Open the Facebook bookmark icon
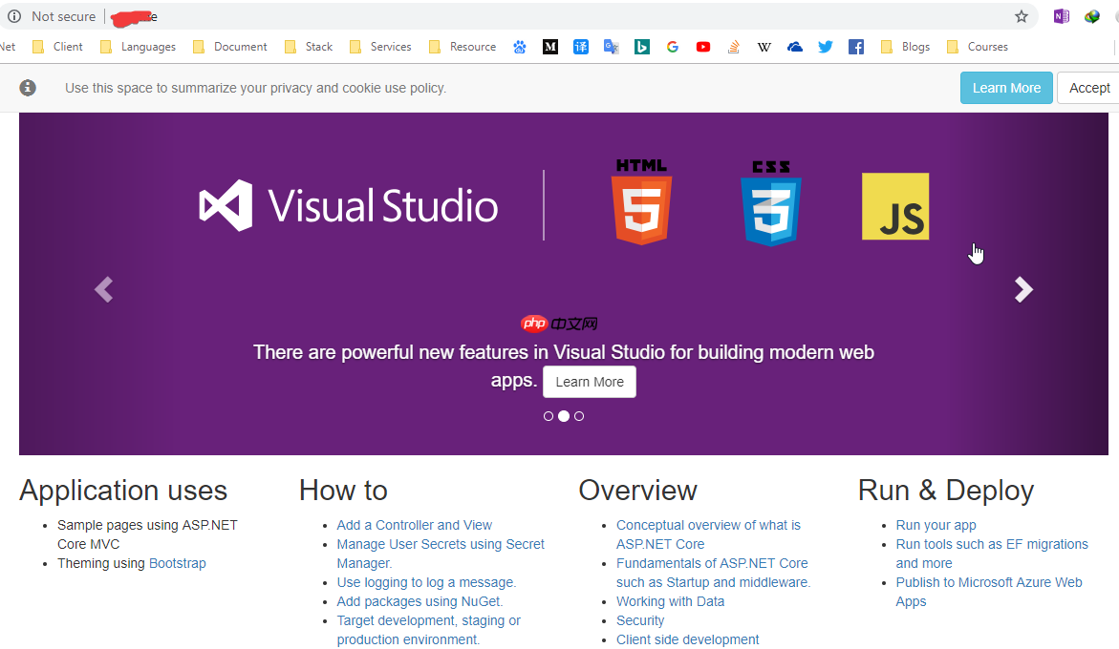Image resolution: width=1119 pixels, height=649 pixels. [855, 46]
